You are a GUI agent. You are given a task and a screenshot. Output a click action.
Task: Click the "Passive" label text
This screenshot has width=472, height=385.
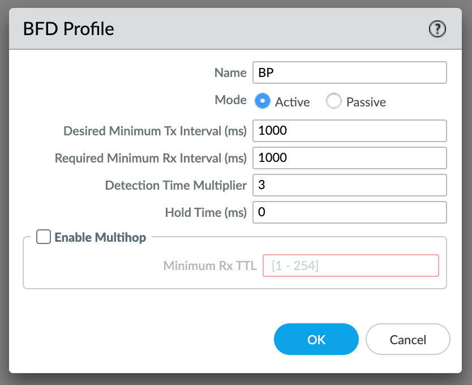(366, 102)
